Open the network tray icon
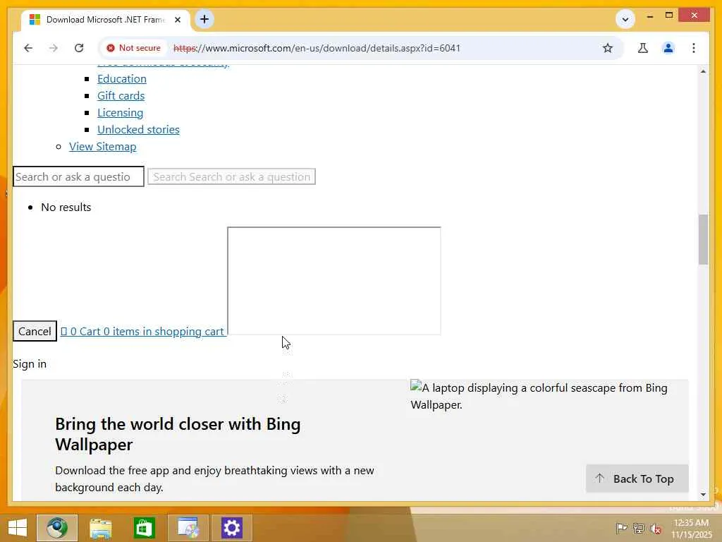 [639, 528]
